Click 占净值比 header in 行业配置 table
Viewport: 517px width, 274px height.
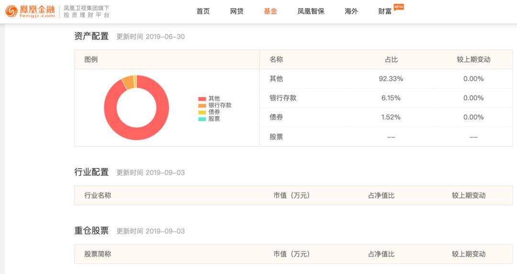click(x=381, y=195)
